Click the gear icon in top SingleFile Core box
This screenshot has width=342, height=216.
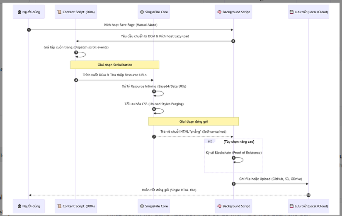coord(142,12)
